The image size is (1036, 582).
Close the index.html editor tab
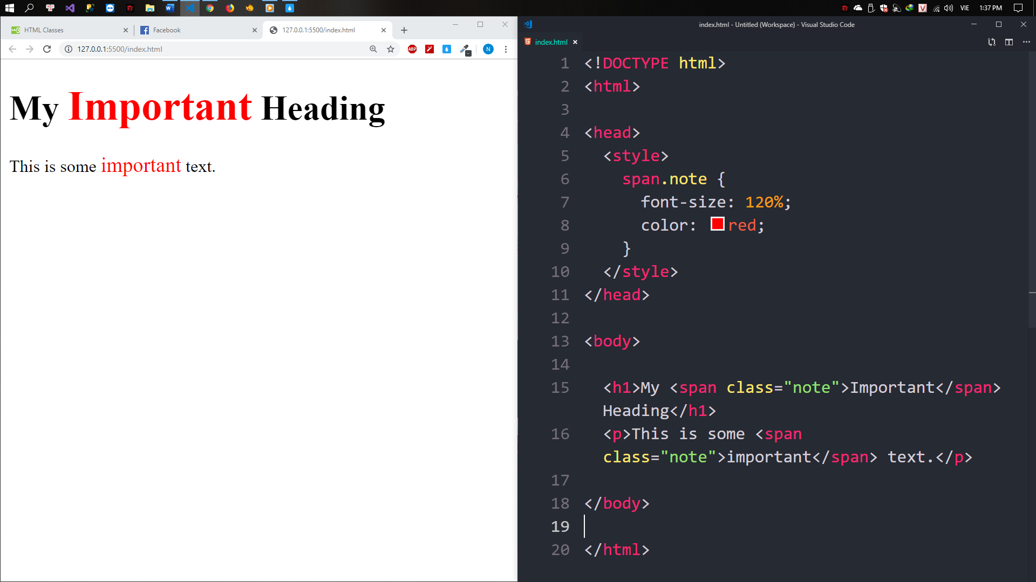[x=575, y=42]
